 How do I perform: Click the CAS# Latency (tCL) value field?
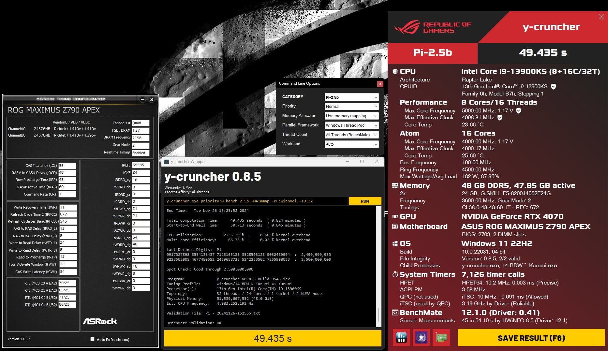[67, 166]
